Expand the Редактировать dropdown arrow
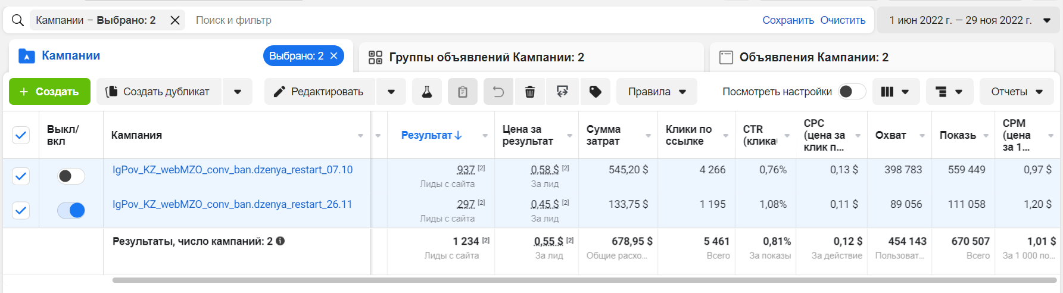Viewport: 1063px width, 293px height. tap(391, 92)
